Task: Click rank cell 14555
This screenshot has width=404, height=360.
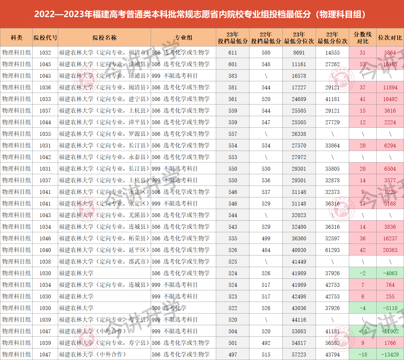Action: coord(332,53)
